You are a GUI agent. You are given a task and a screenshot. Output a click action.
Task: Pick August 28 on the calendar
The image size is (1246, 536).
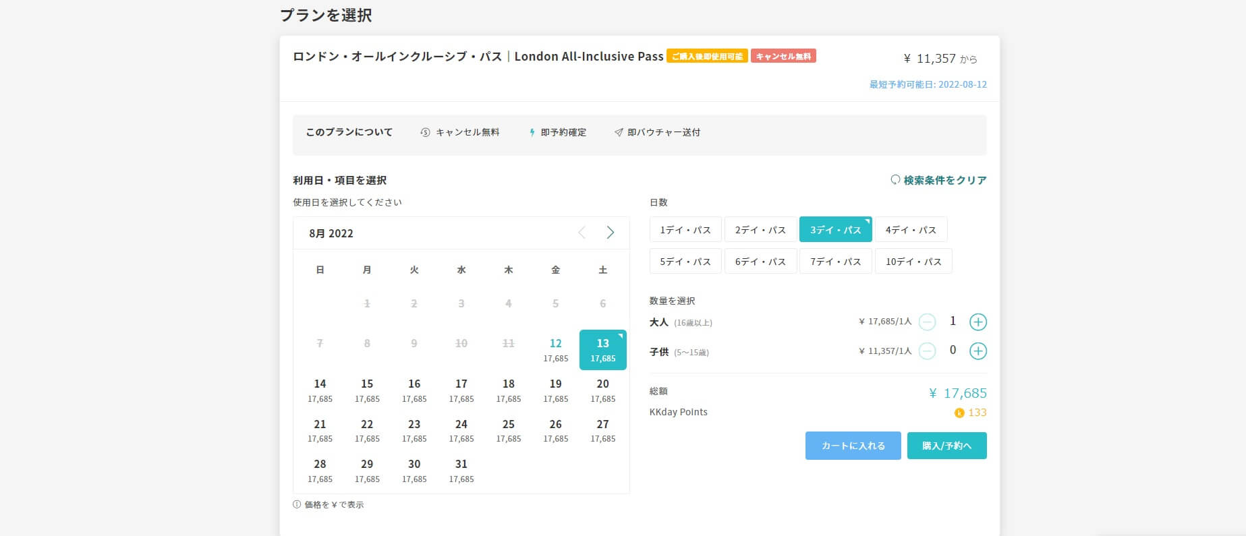point(320,471)
